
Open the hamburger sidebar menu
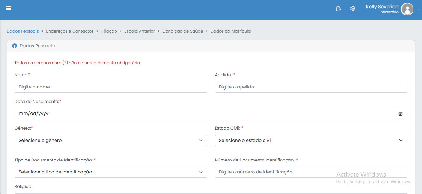pos(9,8)
